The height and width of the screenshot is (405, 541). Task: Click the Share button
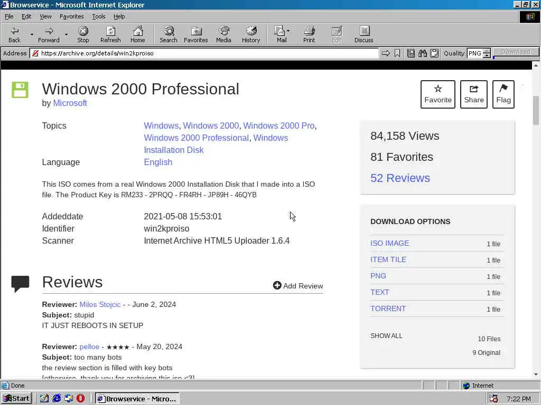pos(474,94)
